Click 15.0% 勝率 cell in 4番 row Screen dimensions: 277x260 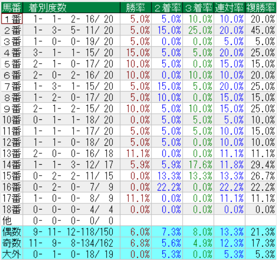pyautogui.click(x=136, y=52)
